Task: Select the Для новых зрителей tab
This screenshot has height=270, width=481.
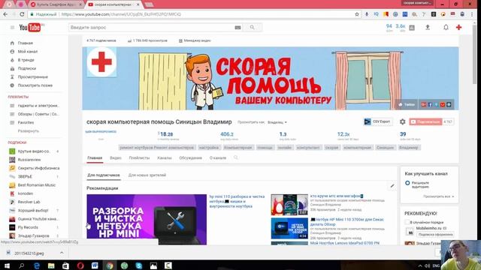Action: (x=147, y=175)
